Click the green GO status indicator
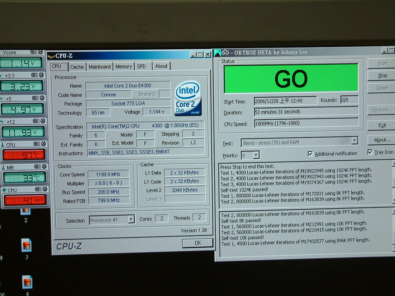The width and height of the screenshot is (395, 296). (291, 78)
